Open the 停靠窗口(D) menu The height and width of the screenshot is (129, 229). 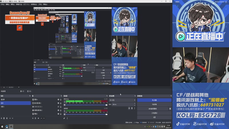click(19, 4)
